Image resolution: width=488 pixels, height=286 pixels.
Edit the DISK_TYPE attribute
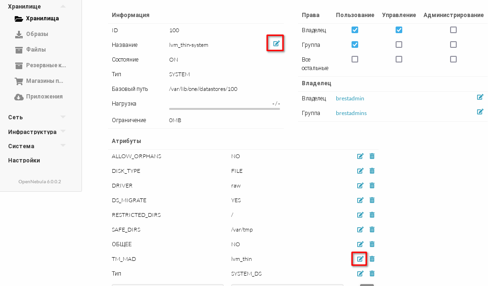click(x=360, y=171)
